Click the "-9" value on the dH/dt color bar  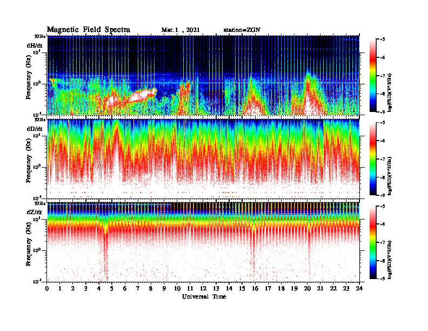[383, 112]
